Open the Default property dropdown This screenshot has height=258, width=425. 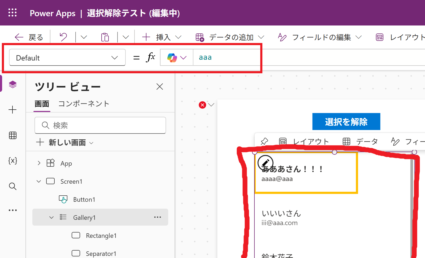[x=67, y=58]
